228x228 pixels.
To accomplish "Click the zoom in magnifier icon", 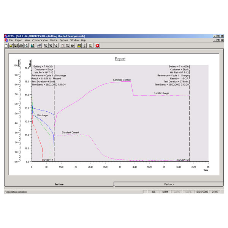I will pyautogui.click(x=51, y=46).
